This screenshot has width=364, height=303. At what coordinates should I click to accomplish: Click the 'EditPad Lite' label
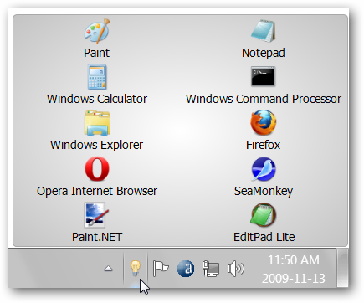(x=264, y=237)
